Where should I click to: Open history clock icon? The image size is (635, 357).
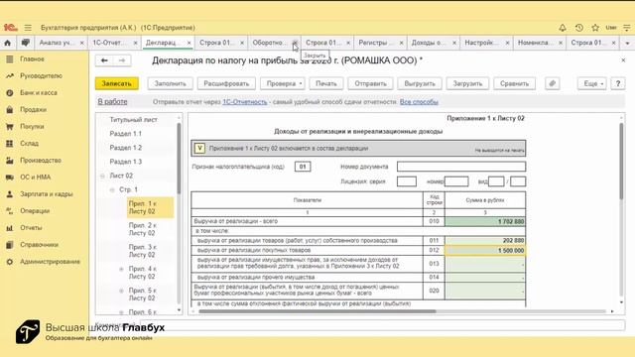pos(579,28)
